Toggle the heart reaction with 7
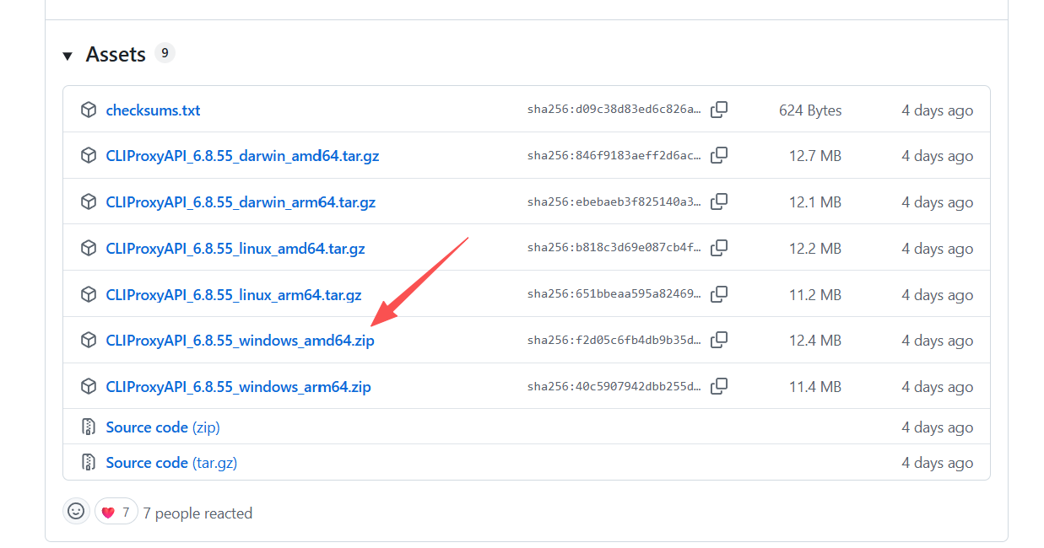This screenshot has height=548, width=1044. (x=116, y=512)
